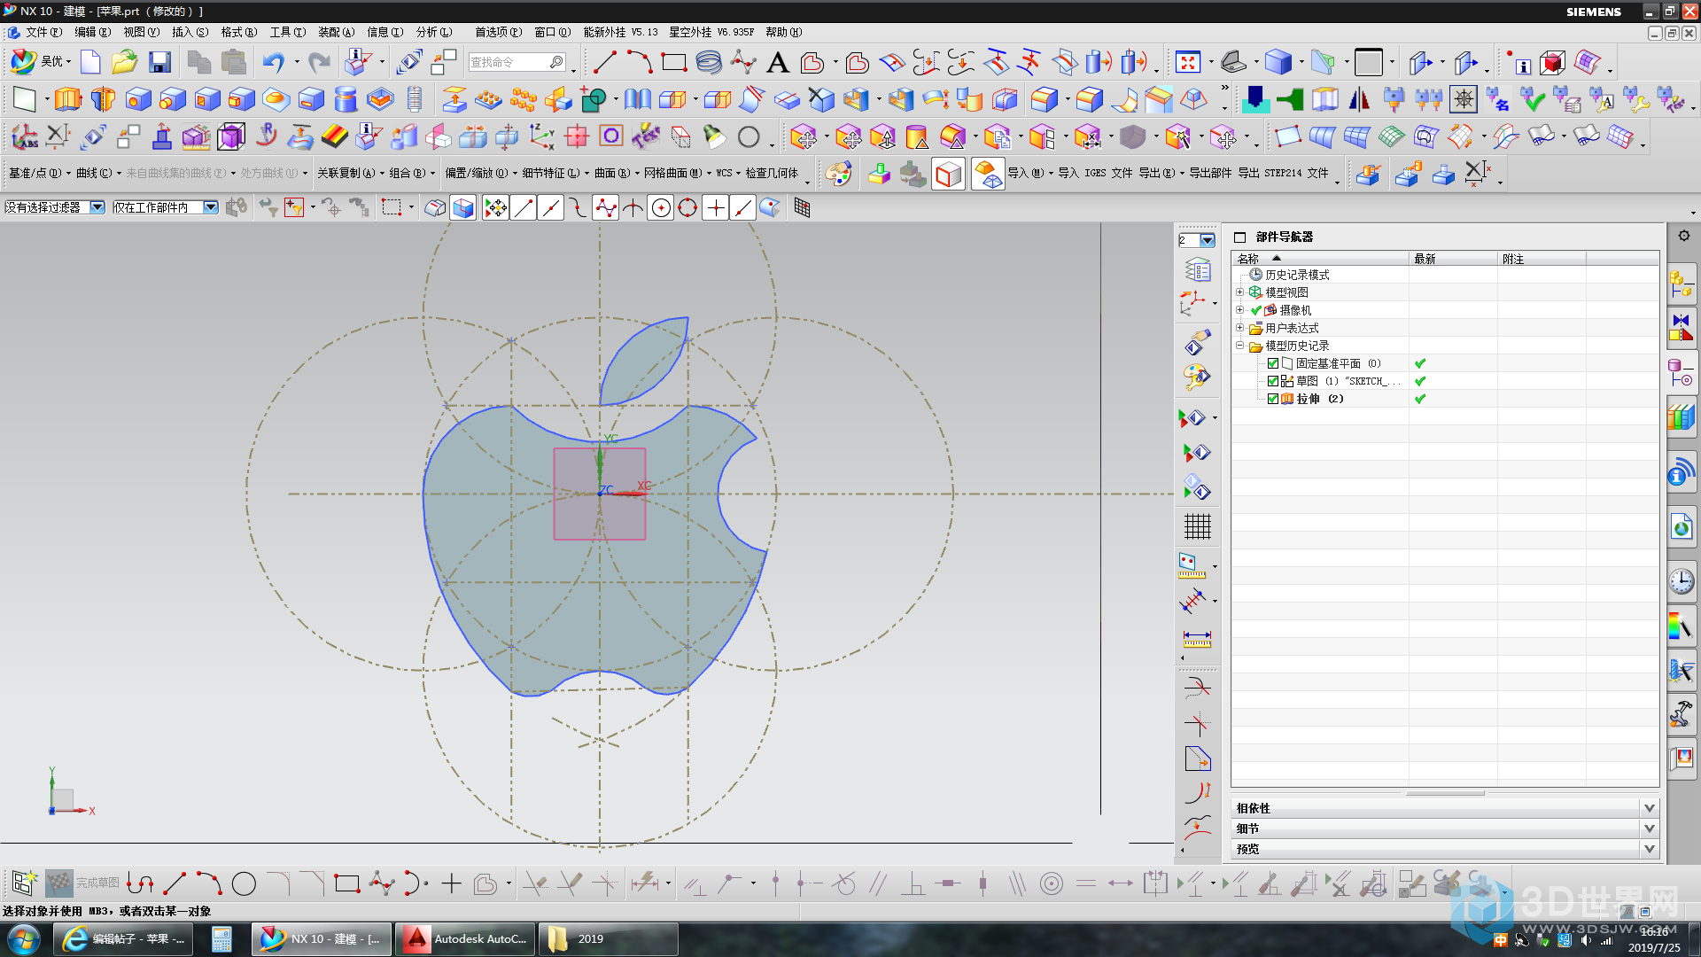Open the 工具(T) menu
The height and width of the screenshot is (957, 1701).
point(287,32)
